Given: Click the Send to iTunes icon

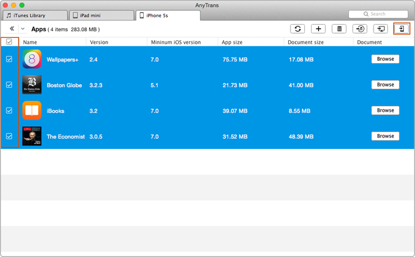Looking at the screenshot, I should click(x=360, y=29).
